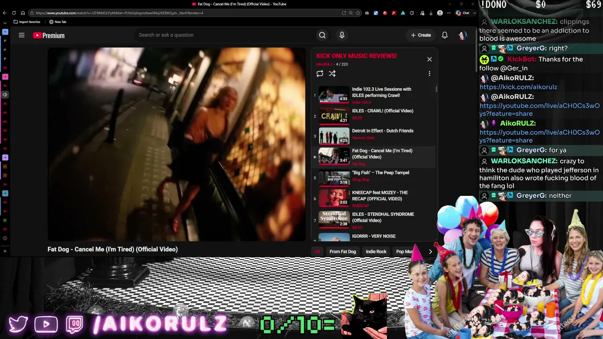Image resolution: width=603 pixels, height=339 pixels.
Task: Open the Wing Sing channel link
Action: (360, 180)
